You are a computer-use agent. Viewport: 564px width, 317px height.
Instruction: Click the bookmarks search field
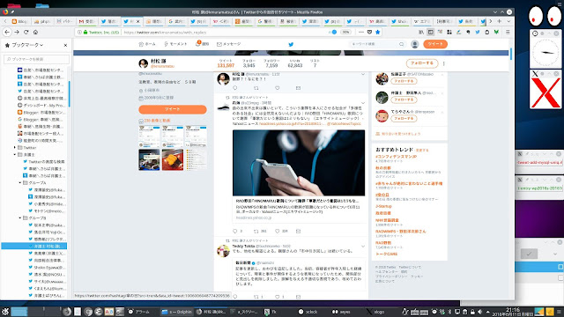(36, 59)
